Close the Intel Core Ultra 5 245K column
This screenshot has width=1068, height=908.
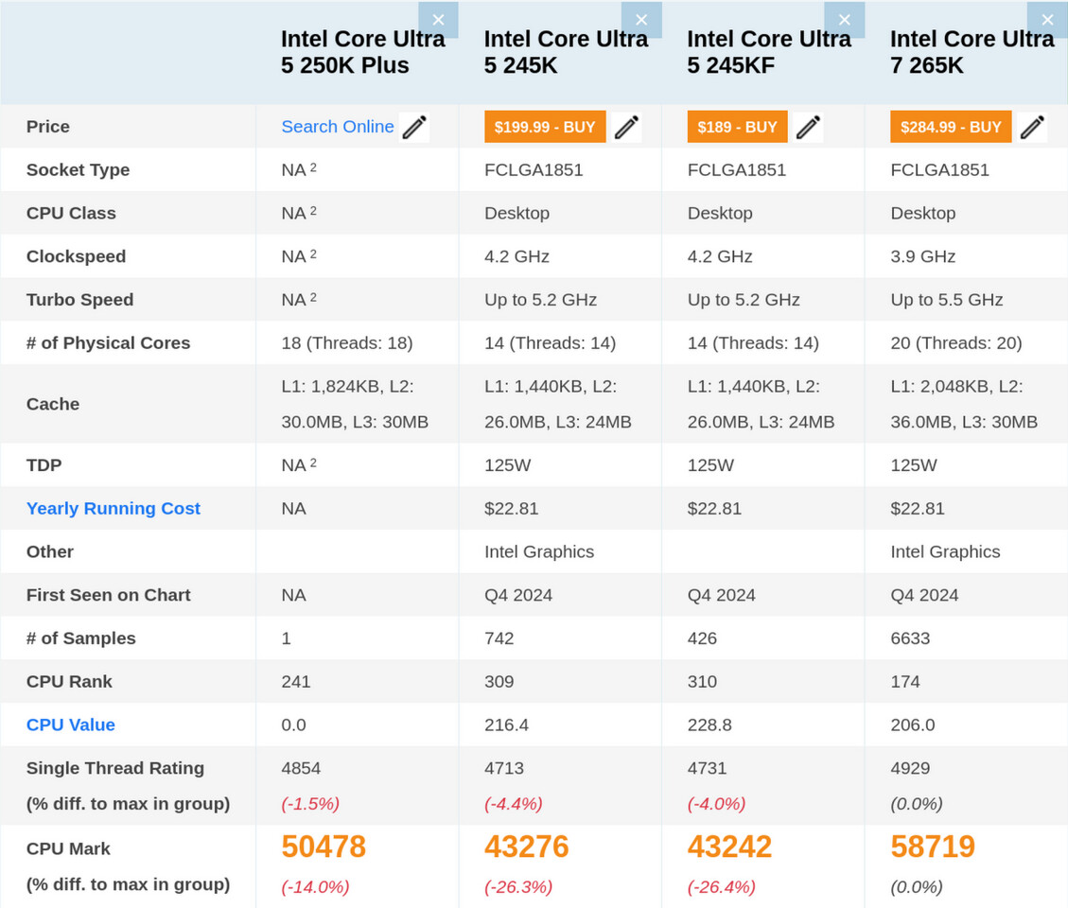click(x=641, y=19)
